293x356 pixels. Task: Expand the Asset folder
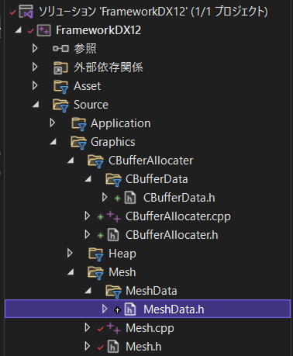[x=35, y=85]
